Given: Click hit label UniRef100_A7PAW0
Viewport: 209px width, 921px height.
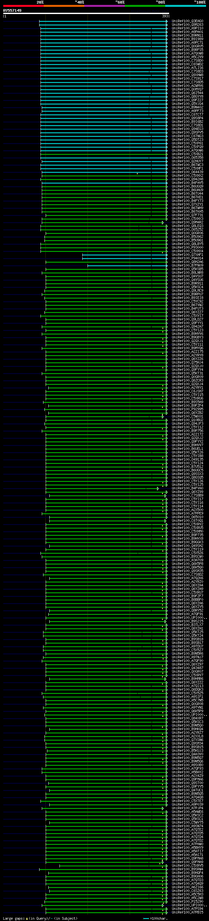Looking at the screenshot, I should (x=187, y=844).
